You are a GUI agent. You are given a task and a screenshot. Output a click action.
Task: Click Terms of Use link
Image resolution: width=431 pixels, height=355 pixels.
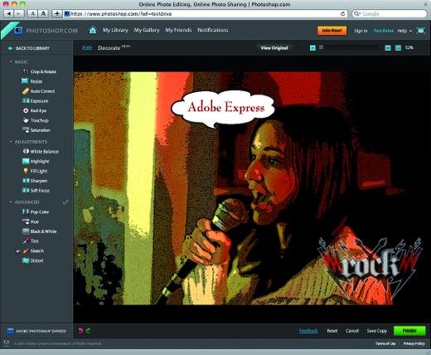point(385,343)
